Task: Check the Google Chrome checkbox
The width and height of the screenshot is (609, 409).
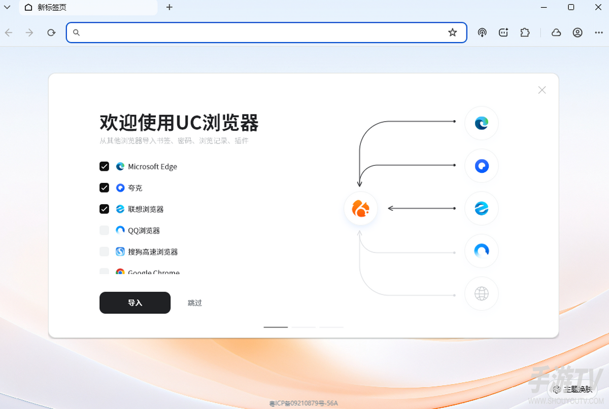Action: pos(104,272)
